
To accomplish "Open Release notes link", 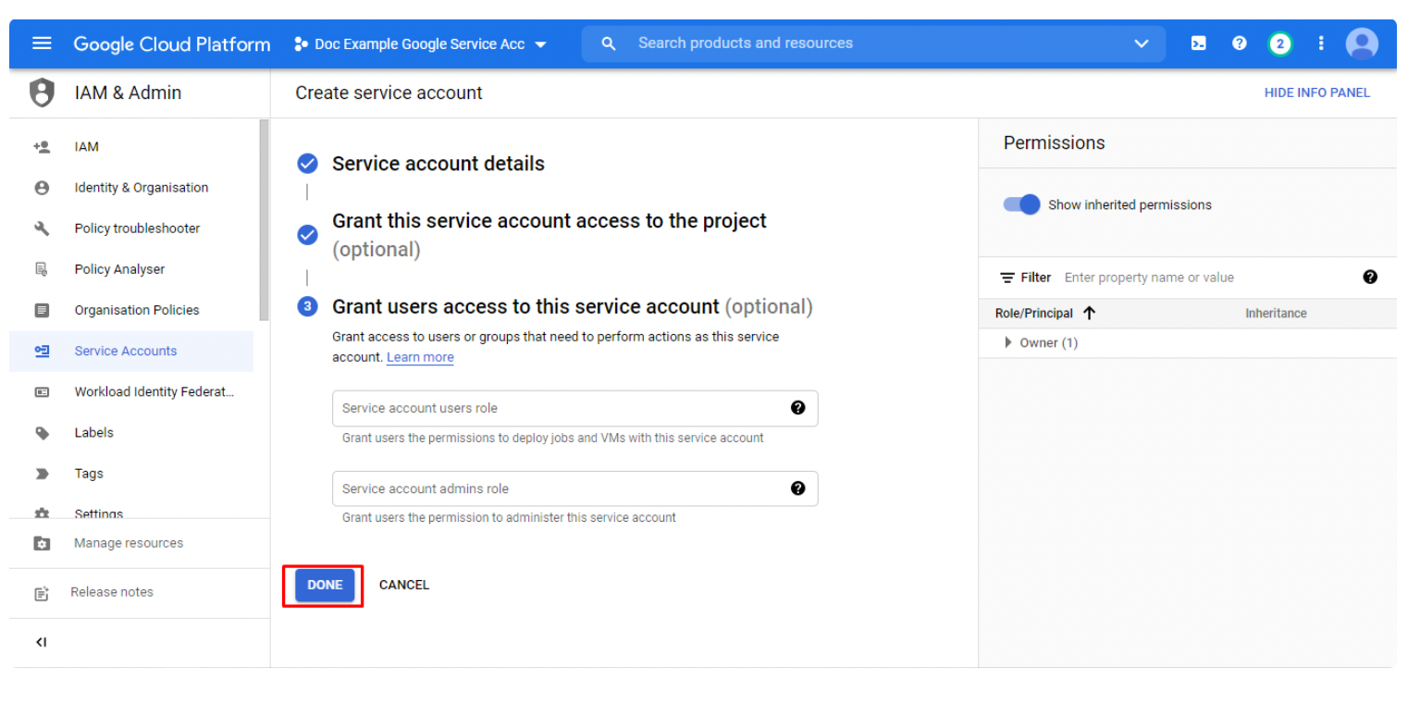I will pyautogui.click(x=112, y=592).
